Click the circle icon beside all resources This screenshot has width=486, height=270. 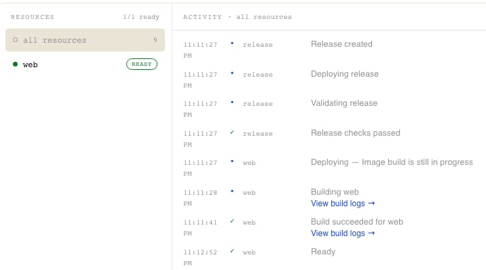(15, 40)
